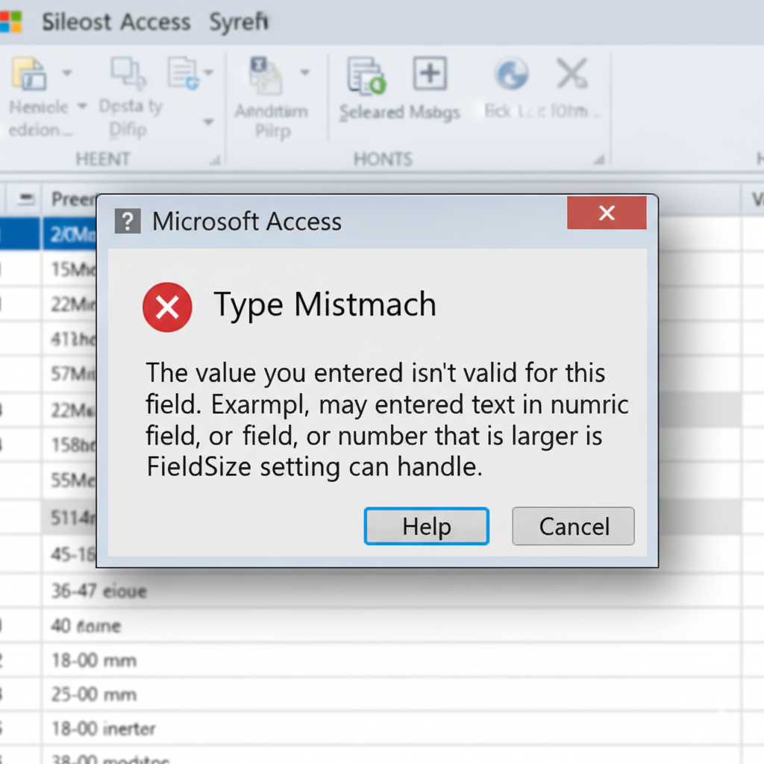This screenshot has height=764, width=764.
Task: Open the HONTS group dialog launcher
Action: (598, 159)
